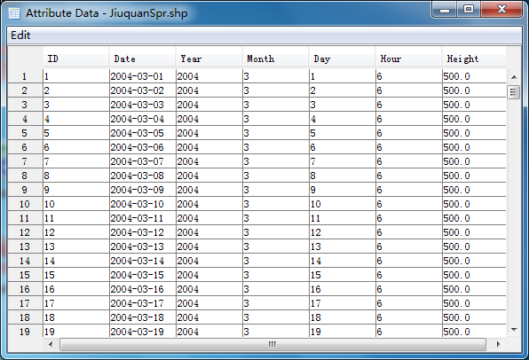This screenshot has height=360, width=529.
Task: Click Hour cell in row 8
Action: [x=409, y=176]
